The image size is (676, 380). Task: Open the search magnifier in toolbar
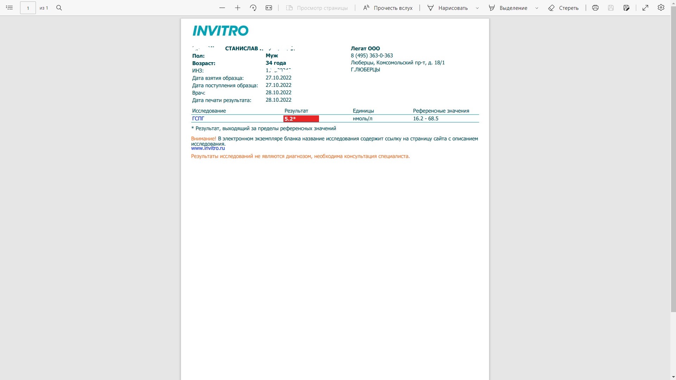pyautogui.click(x=59, y=8)
